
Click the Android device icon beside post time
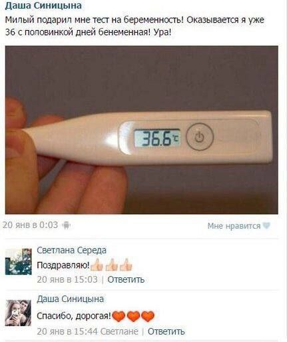click(x=66, y=225)
